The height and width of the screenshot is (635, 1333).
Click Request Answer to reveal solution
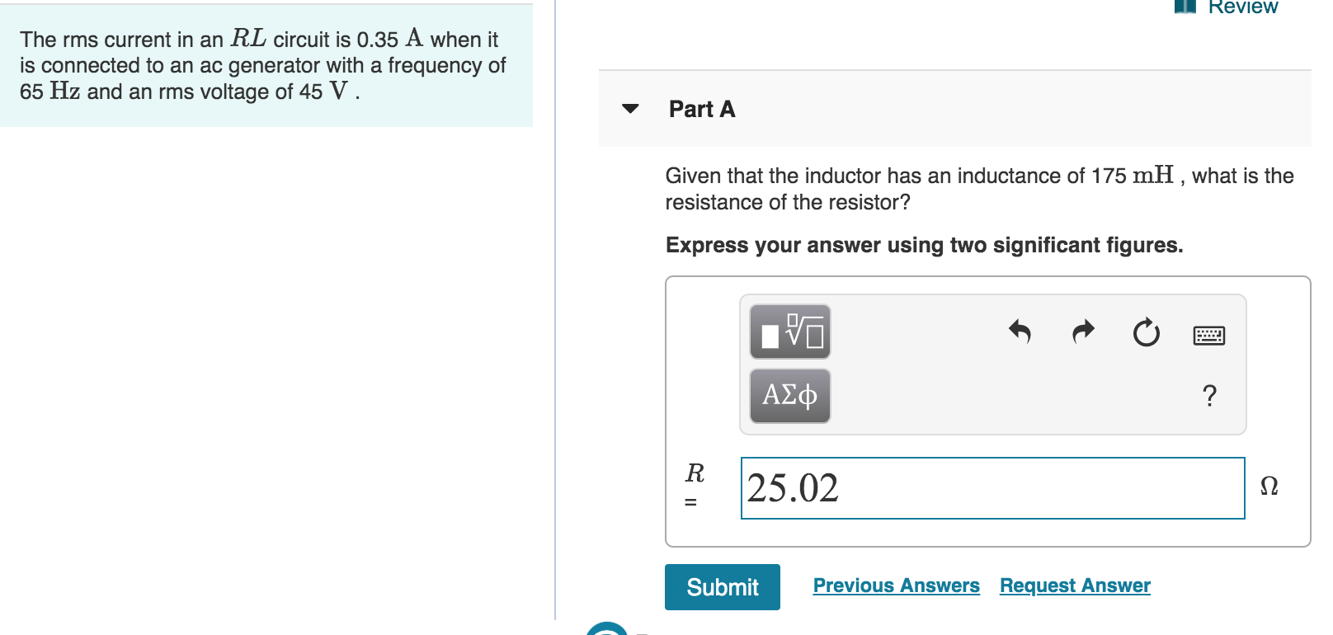(x=1074, y=586)
